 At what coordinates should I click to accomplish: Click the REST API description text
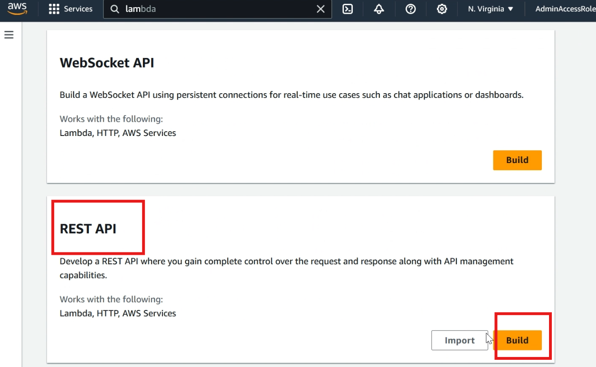286,268
